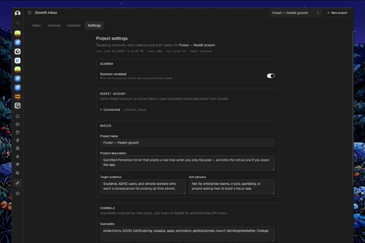Open the calendar icon in sidebar

pyautogui.click(x=17, y=132)
